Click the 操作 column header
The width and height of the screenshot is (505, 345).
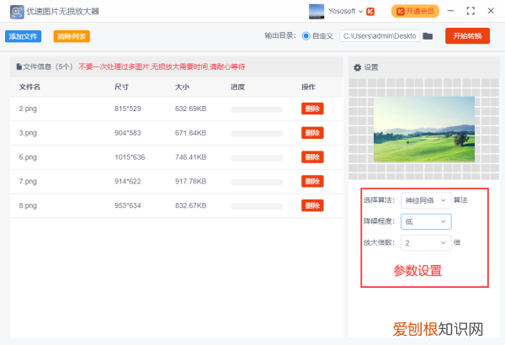click(x=308, y=87)
